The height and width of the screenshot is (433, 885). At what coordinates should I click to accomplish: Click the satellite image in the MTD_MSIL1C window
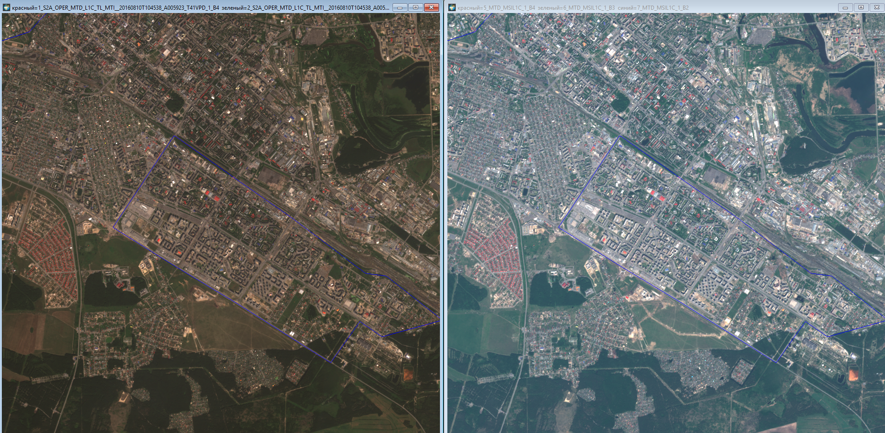666,223
